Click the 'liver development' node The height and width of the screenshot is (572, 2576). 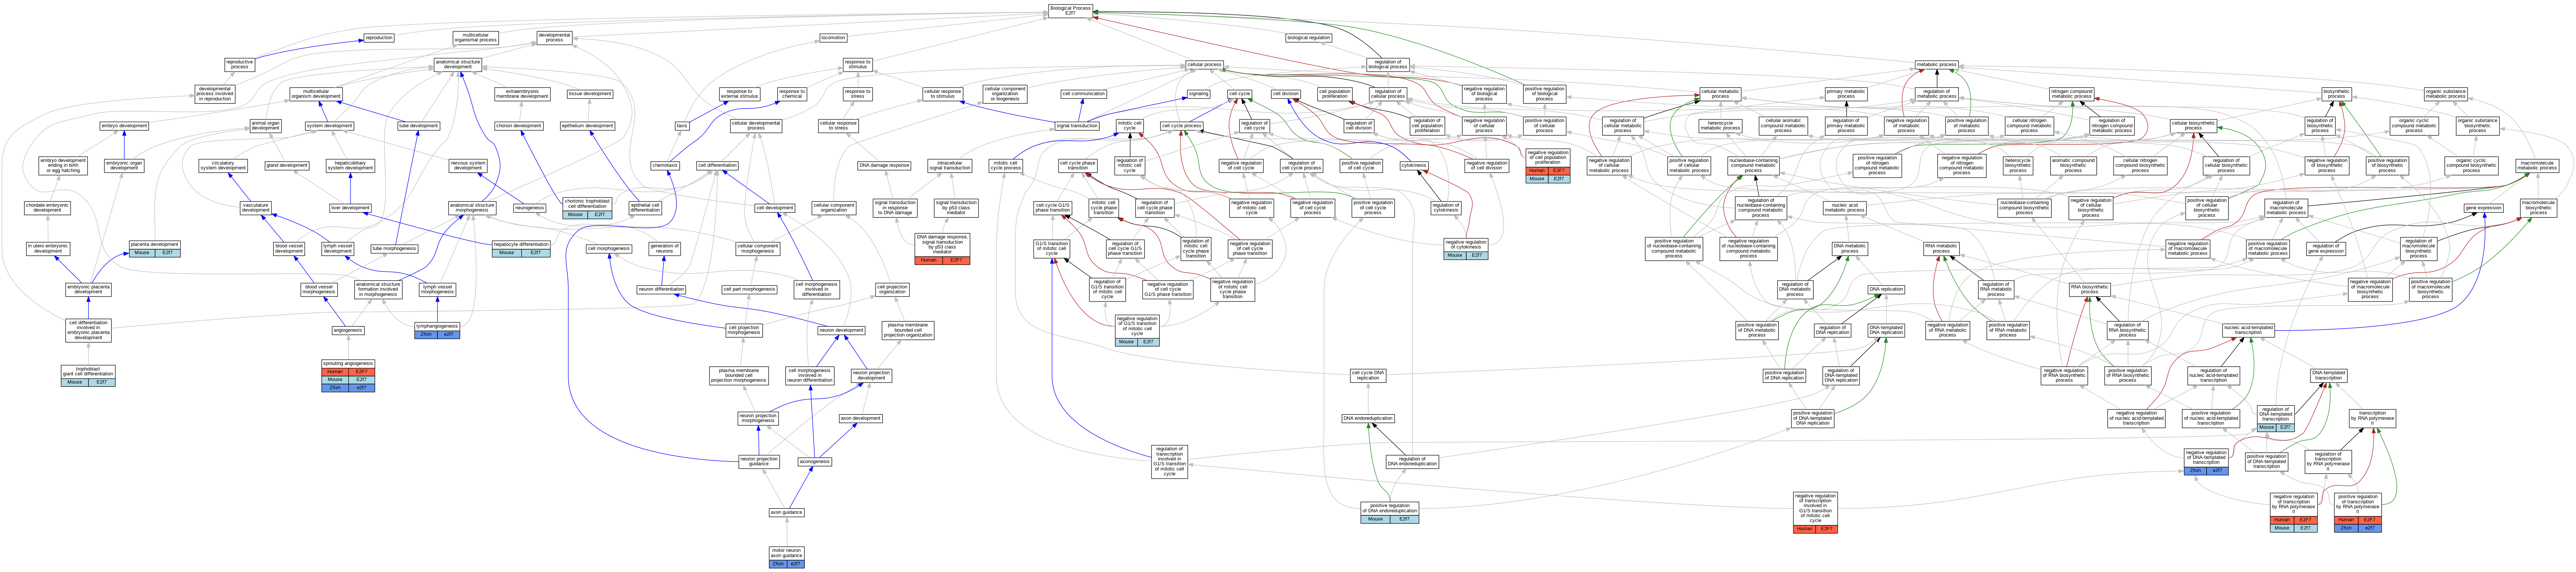click(x=350, y=208)
